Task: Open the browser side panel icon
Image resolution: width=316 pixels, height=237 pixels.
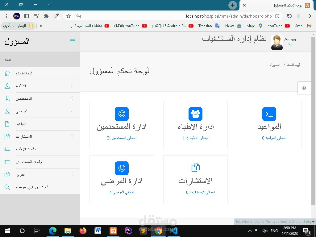Action: pos(27,16)
